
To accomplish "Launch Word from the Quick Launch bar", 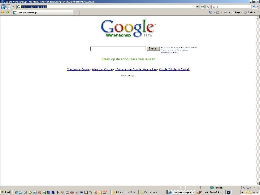I will 35,192.
